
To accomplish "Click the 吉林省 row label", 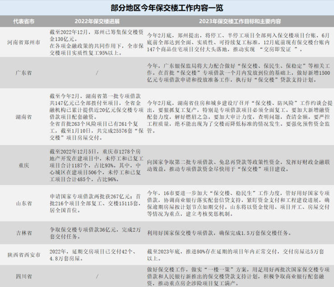I will (23, 233).
